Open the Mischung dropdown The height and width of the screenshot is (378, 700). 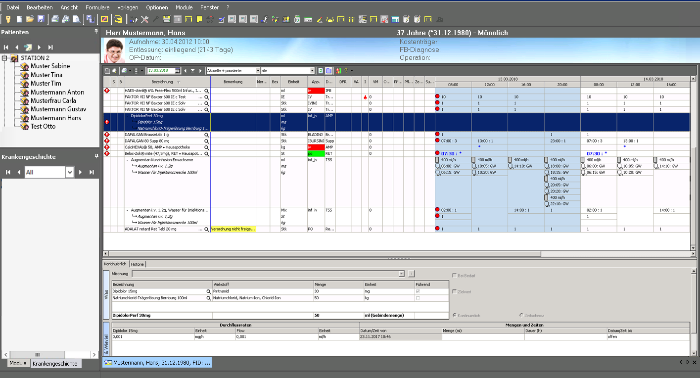pos(401,274)
